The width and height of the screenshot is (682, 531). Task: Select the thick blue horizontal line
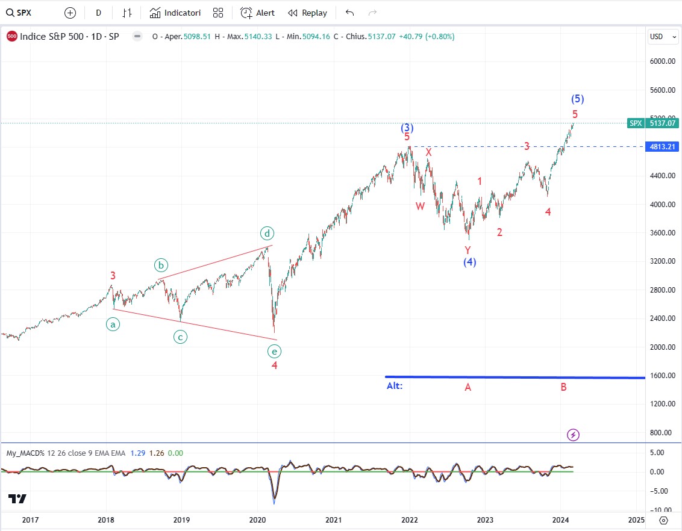515,377
